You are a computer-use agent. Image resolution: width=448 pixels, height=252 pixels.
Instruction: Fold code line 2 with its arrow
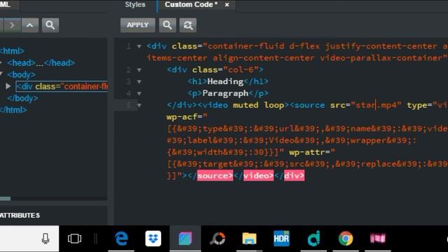(139, 70)
